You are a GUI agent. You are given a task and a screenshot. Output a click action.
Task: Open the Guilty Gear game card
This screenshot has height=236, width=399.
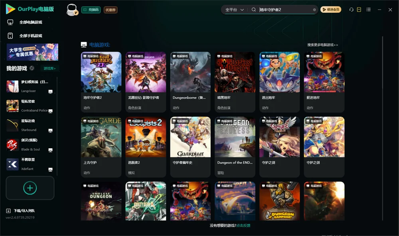(x=146, y=201)
